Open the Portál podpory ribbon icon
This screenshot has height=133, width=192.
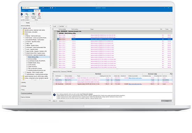(39, 16)
